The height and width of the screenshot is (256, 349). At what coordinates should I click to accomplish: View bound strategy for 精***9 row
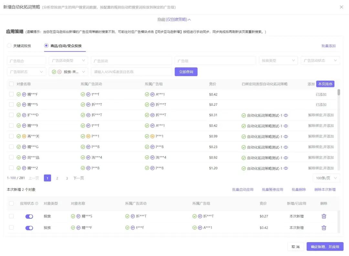tap(286, 126)
